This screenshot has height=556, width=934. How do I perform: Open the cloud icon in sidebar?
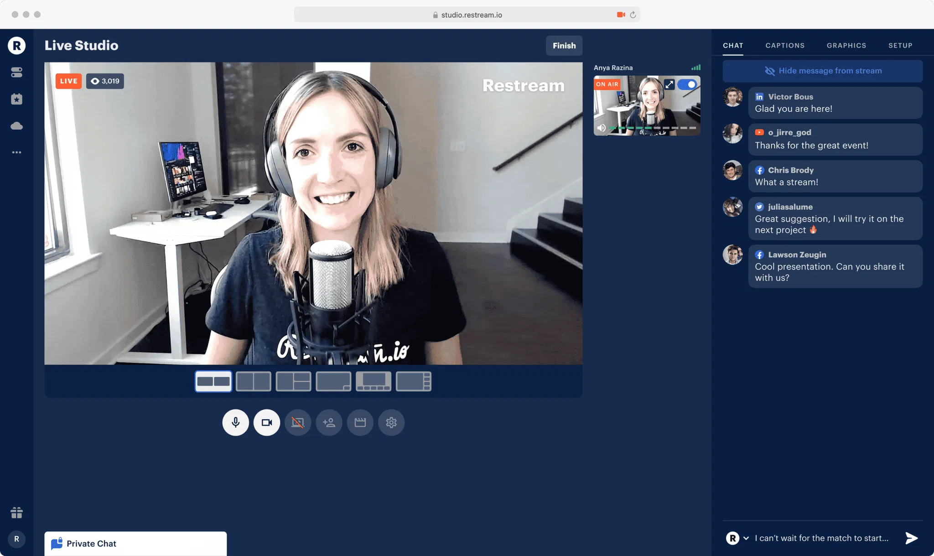click(17, 126)
